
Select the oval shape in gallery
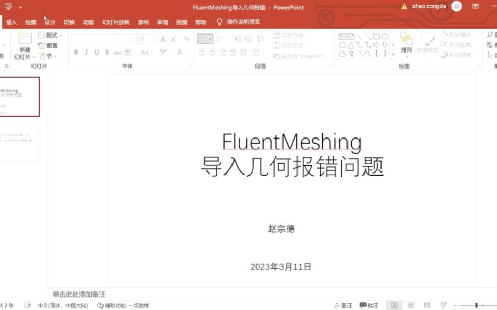(x=385, y=36)
